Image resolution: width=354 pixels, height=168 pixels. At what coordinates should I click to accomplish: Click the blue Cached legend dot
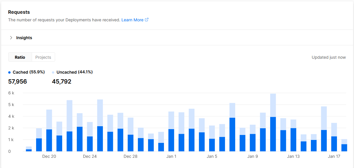click(10, 72)
